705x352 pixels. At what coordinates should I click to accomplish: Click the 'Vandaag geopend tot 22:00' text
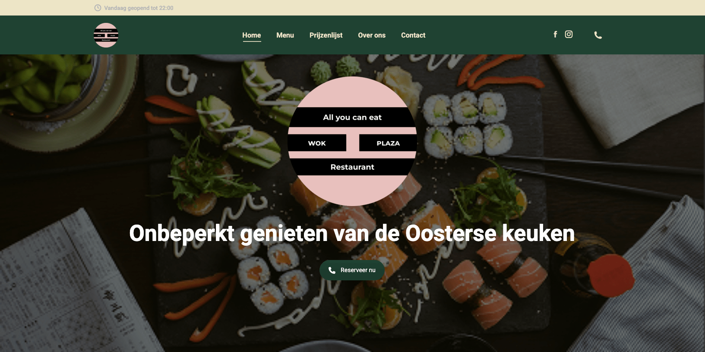139,8
